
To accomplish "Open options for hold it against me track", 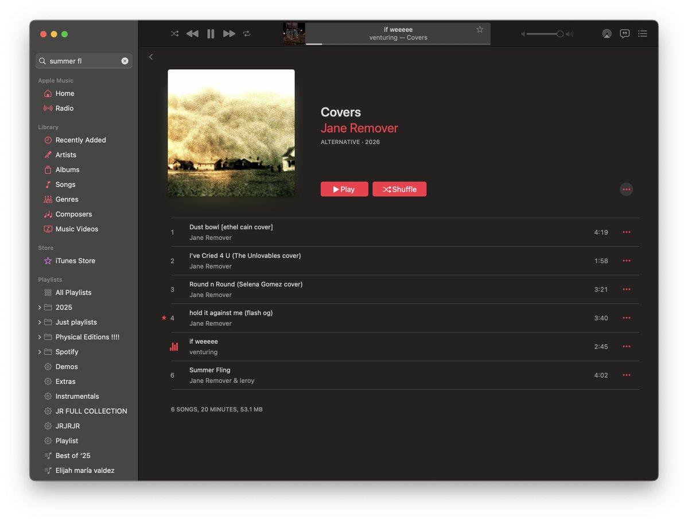I will pos(627,318).
